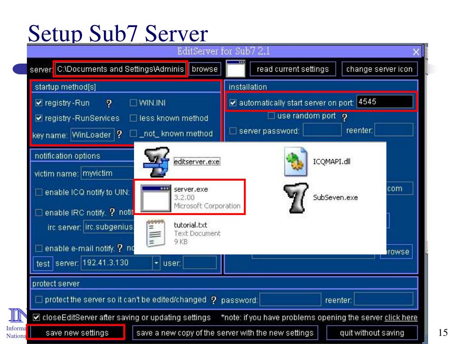Click the irc server field

(x=108, y=227)
